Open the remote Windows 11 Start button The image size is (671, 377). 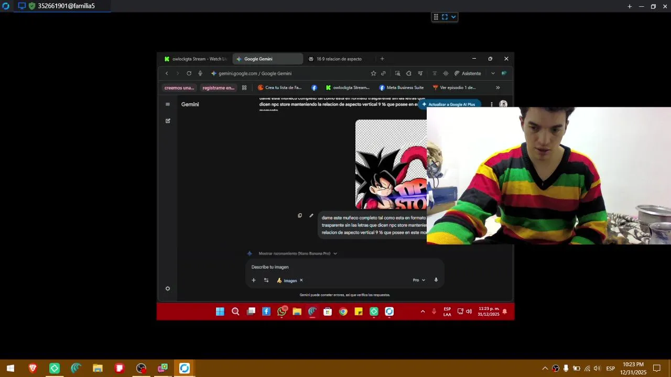click(x=220, y=312)
